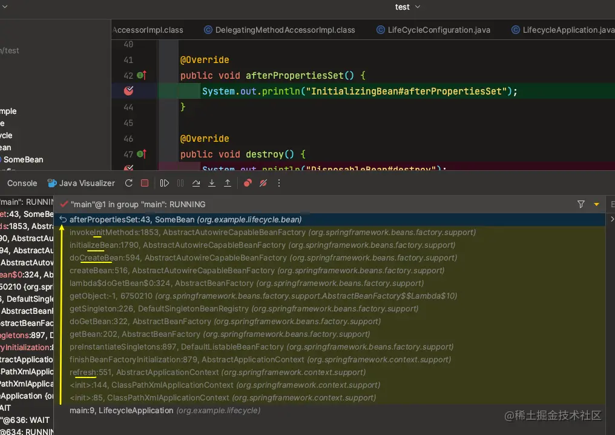Click the Pause program icon

coord(180,183)
